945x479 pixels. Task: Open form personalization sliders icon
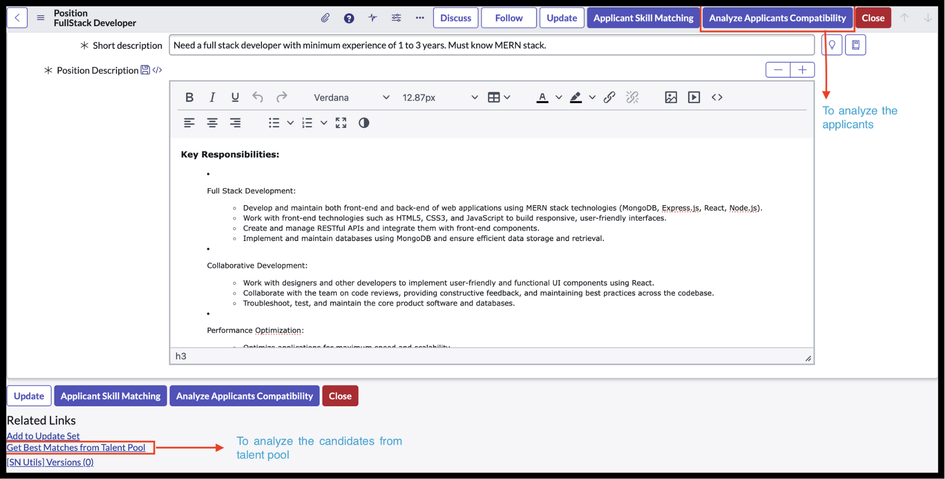(x=396, y=18)
